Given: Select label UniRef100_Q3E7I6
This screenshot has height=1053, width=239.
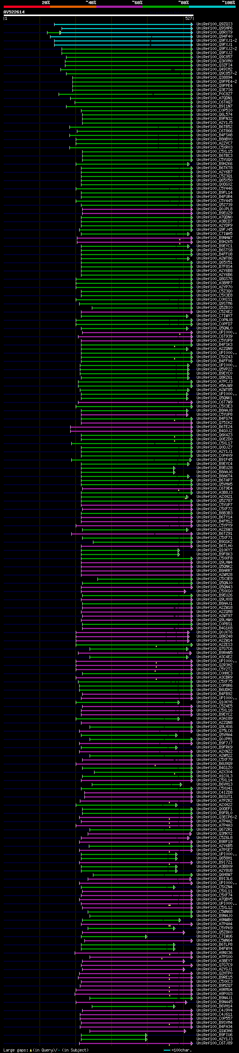Looking at the screenshot, I should coord(214,90).
